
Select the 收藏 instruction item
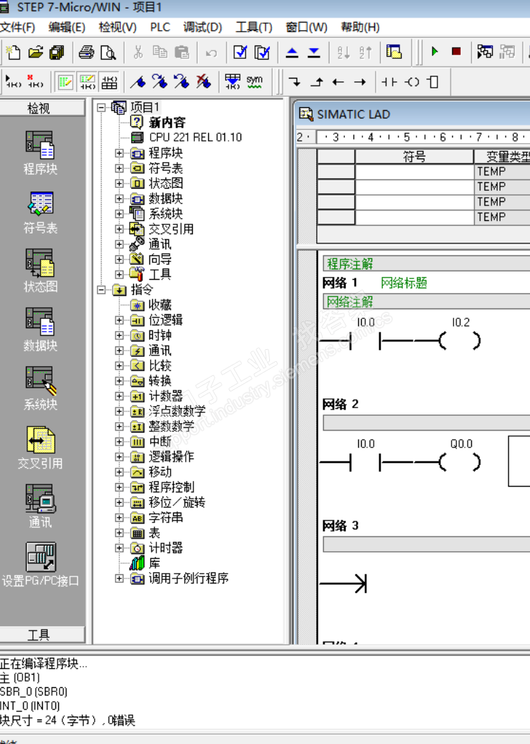point(160,304)
